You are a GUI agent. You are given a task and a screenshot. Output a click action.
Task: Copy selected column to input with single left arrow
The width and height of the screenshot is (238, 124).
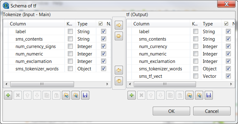coord(119,70)
